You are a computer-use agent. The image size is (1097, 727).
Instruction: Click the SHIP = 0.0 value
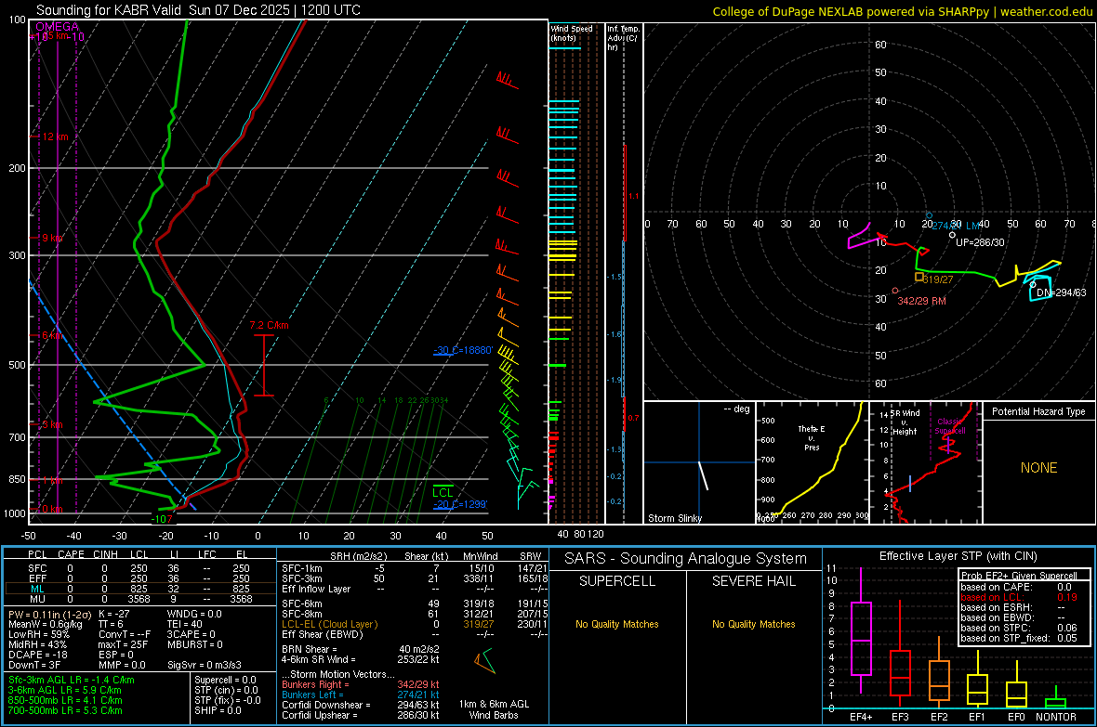[x=218, y=710]
